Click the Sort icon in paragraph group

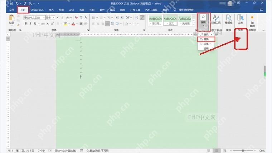[136, 17]
